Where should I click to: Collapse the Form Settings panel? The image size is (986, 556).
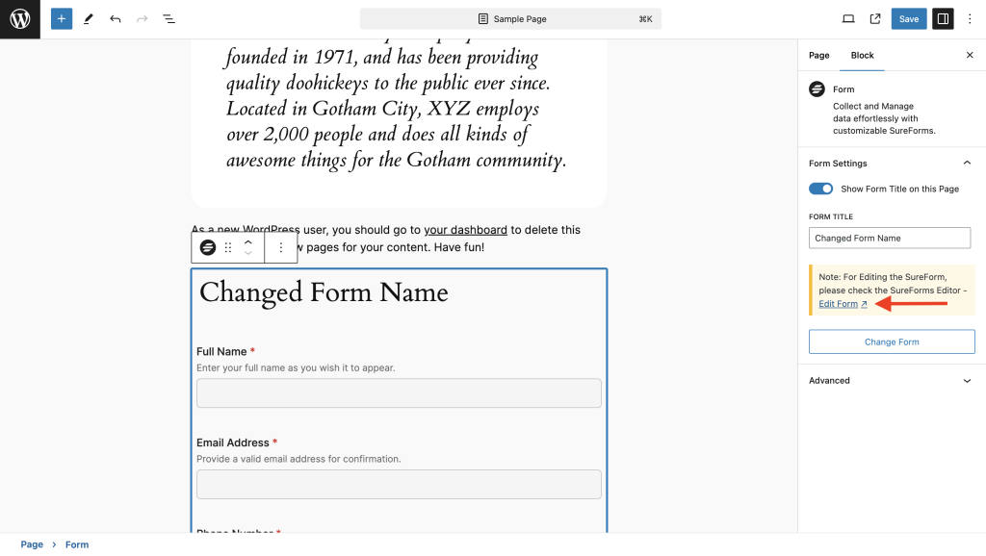(x=967, y=164)
